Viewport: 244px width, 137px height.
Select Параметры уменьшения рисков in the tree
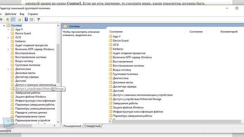pyautogui.click(x=35, y=108)
